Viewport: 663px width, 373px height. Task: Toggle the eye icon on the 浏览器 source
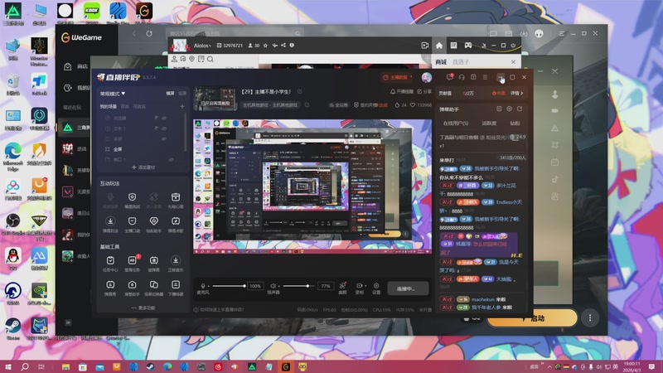point(163,118)
